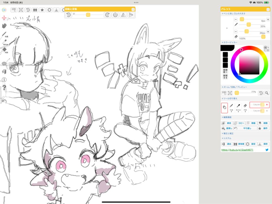Flip canvas horizontally in 回転と反転 panel
Viewport: 272px width, 204px height.
tap(123, 15)
